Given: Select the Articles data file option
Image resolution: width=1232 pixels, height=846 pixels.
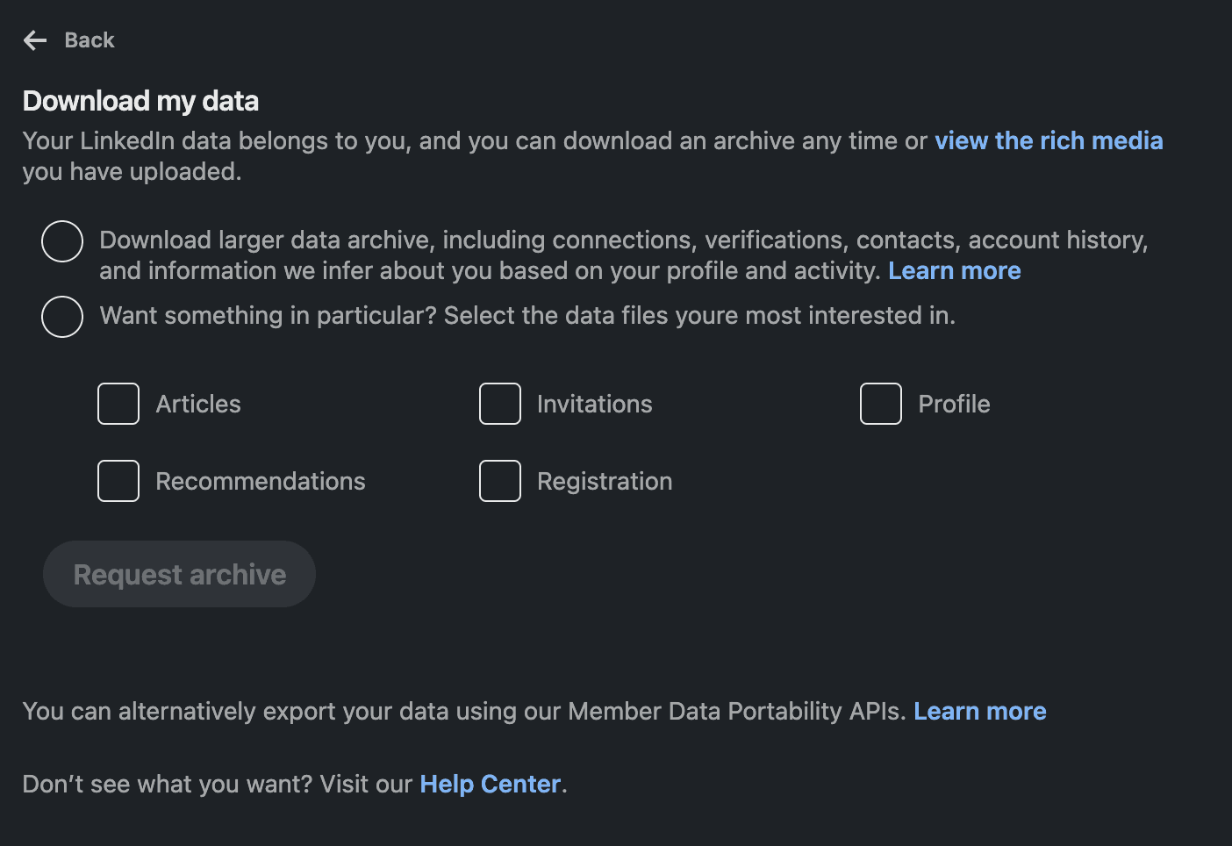Looking at the screenshot, I should point(118,404).
